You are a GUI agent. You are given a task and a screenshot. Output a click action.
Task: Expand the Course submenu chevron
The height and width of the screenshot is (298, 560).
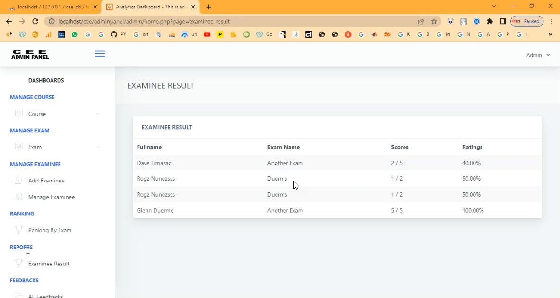click(x=98, y=114)
